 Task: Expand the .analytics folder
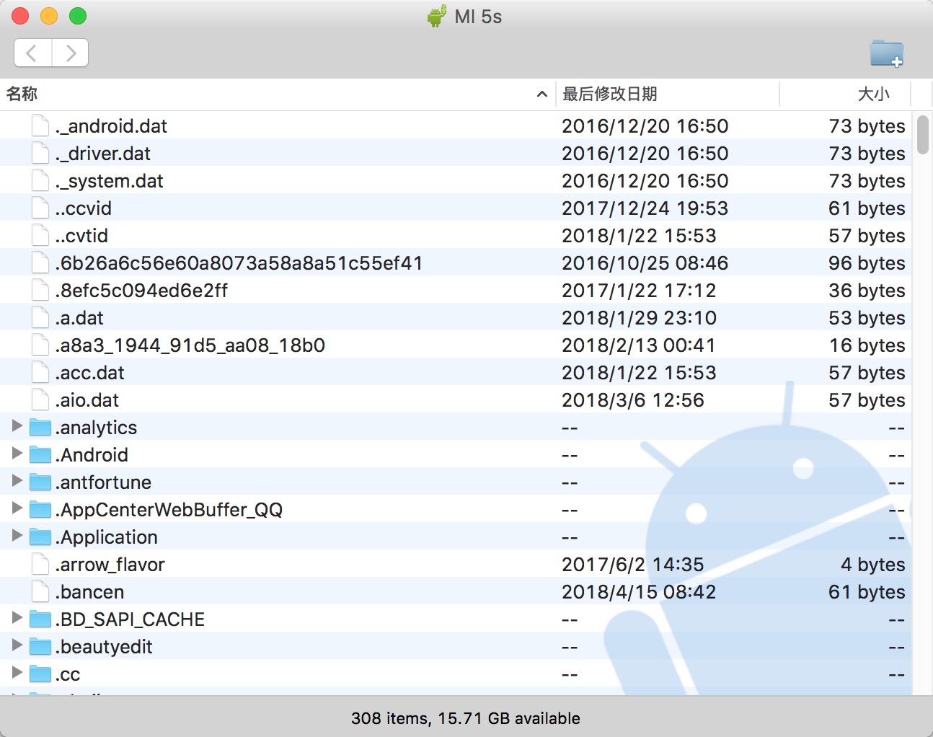pyautogui.click(x=17, y=426)
